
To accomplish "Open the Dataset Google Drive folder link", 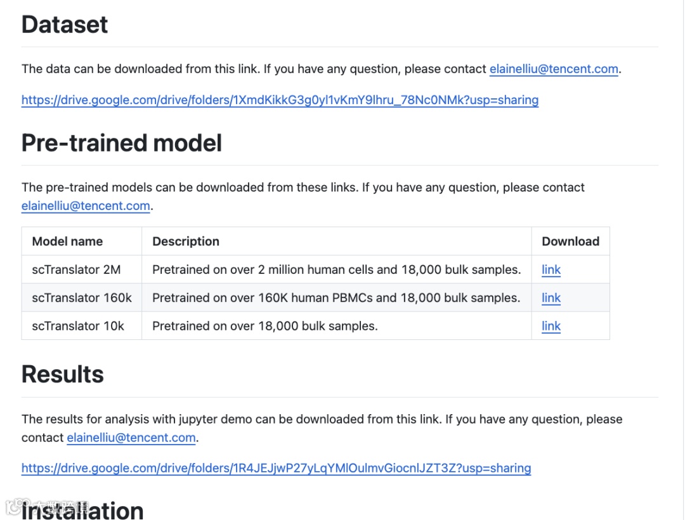I will 280,100.
